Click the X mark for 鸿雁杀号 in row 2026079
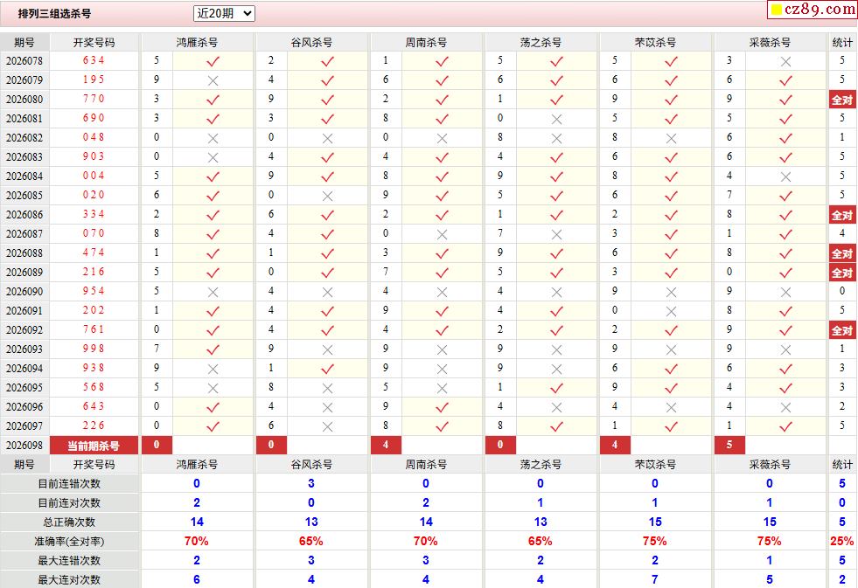 point(213,80)
